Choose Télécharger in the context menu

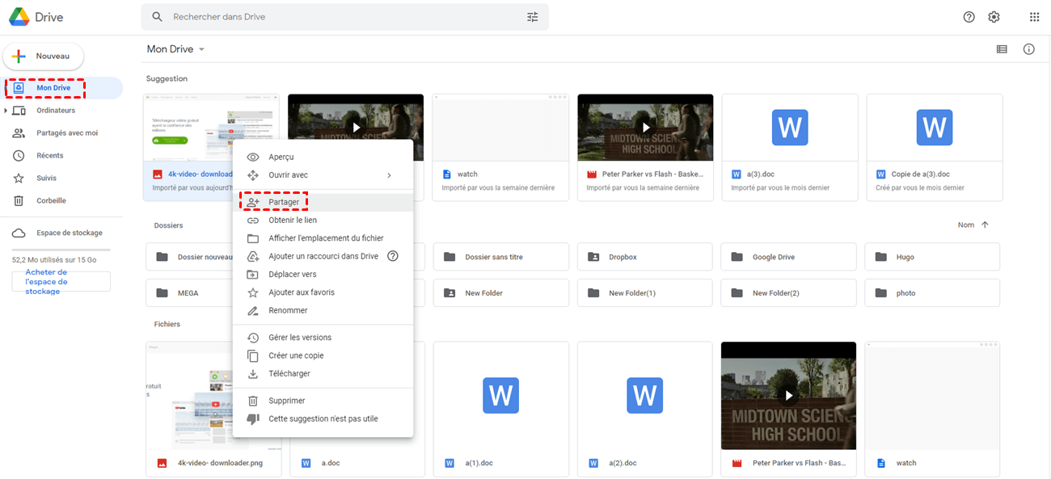click(289, 374)
